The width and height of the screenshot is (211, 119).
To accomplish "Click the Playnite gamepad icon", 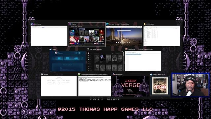I will 70,24.
